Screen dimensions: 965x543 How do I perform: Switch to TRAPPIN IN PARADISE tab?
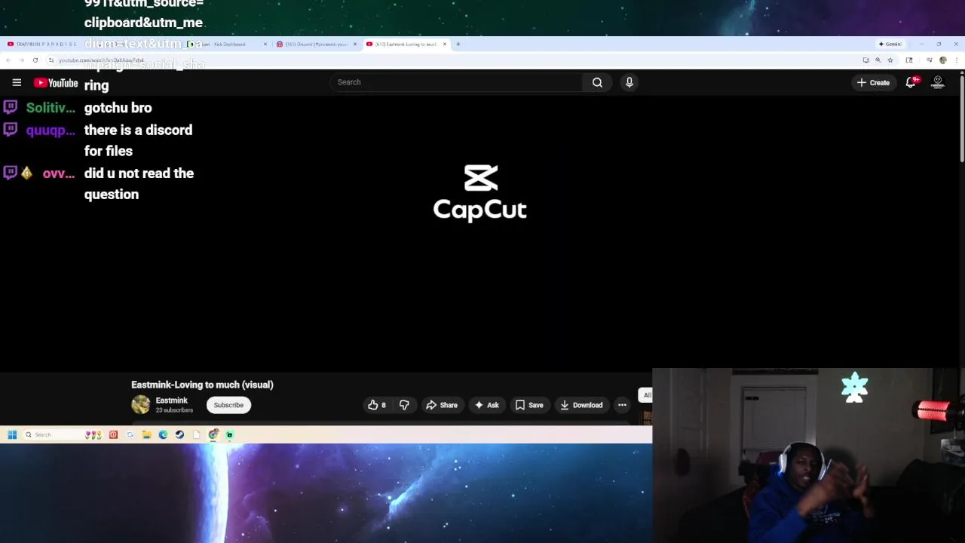pos(45,44)
